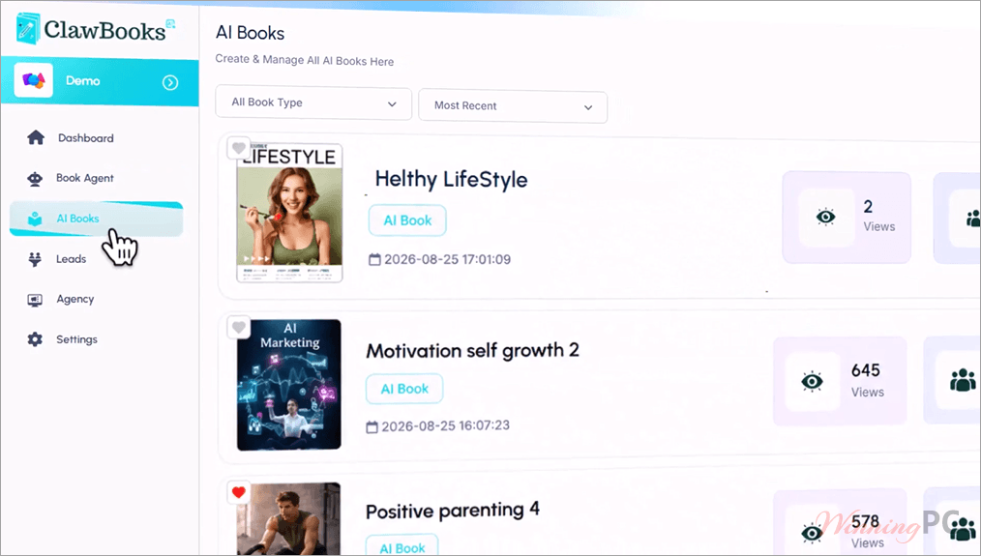The width and height of the screenshot is (981, 556).
Task: Click the Dashboard home icon
Action: point(36,137)
